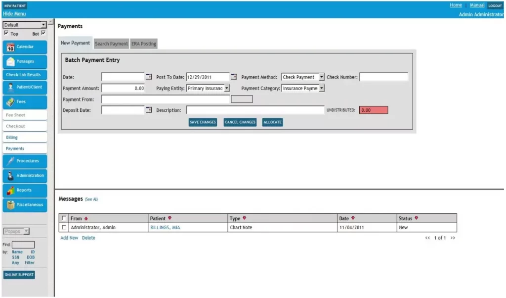This screenshot has width=506, height=298.
Task: Click the SAVE CHANGES button
Action: click(x=203, y=122)
